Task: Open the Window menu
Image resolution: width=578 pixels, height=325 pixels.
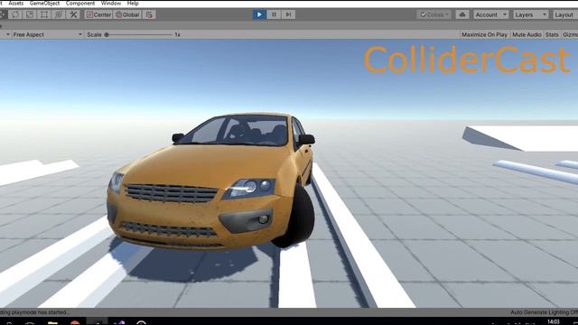Action: [110, 4]
